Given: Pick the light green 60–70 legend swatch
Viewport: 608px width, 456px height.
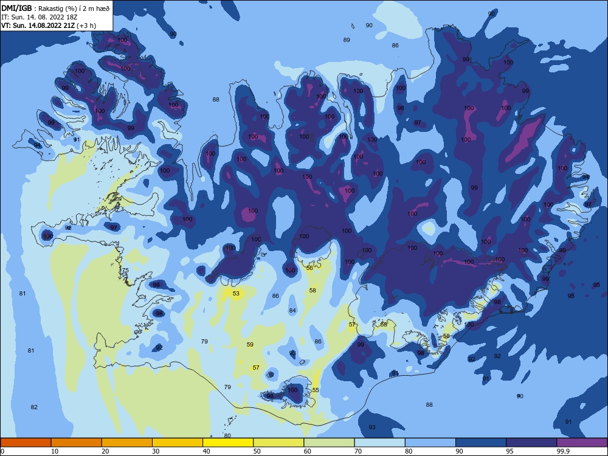Looking at the screenshot, I should (329, 443).
